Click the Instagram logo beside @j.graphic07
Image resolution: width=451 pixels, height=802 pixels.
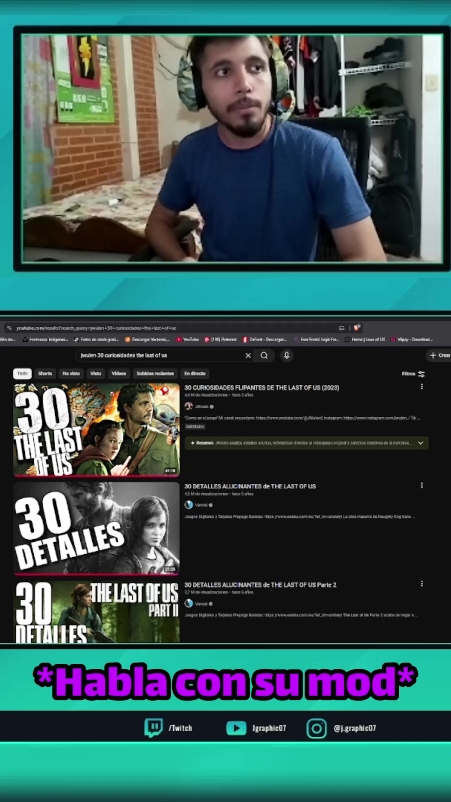317,728
